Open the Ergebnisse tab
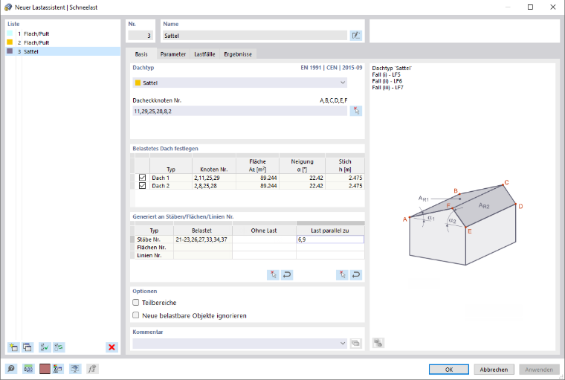Viewport: 565px width, 380px height. click(x=238, y=54)
